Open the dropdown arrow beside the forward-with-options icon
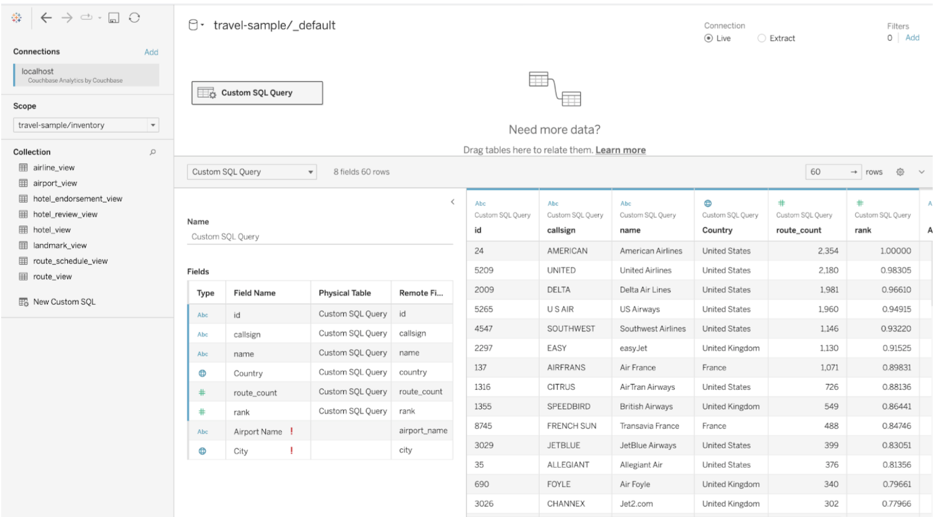 tap(100, 18)
